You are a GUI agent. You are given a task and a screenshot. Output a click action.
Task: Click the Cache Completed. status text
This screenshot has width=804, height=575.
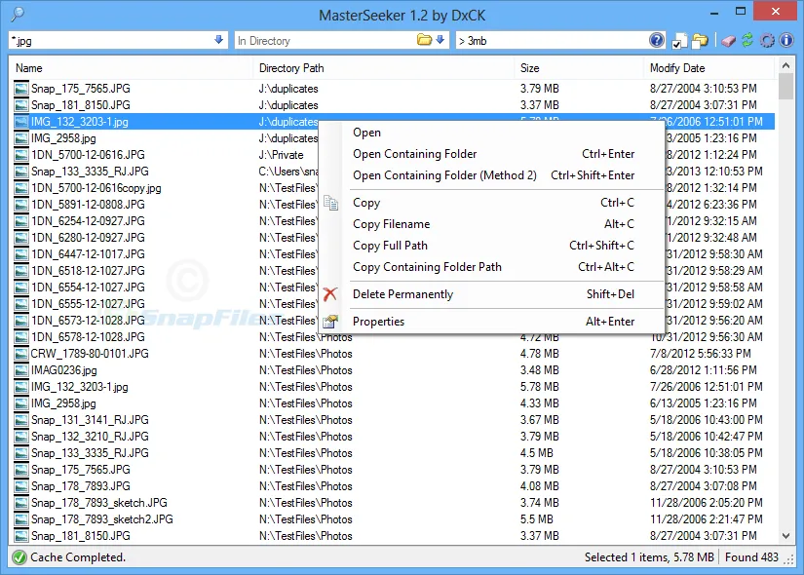click(78, 557)
